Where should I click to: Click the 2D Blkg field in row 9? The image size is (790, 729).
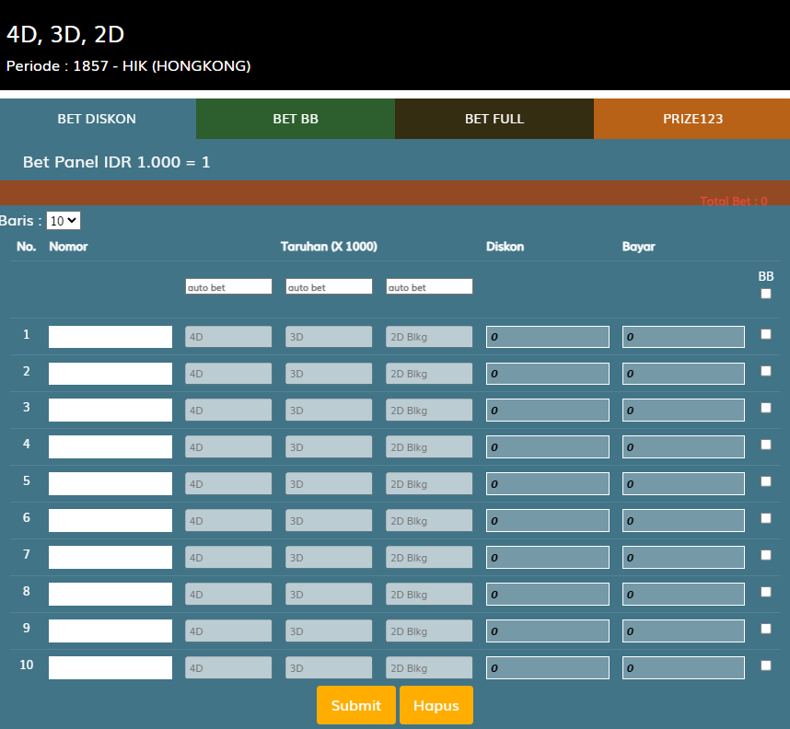click(x=429, y=631)
